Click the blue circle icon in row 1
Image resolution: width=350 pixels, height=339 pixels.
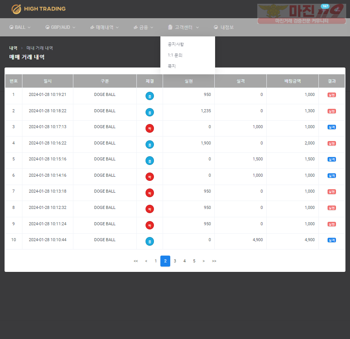tap(150, 96)
